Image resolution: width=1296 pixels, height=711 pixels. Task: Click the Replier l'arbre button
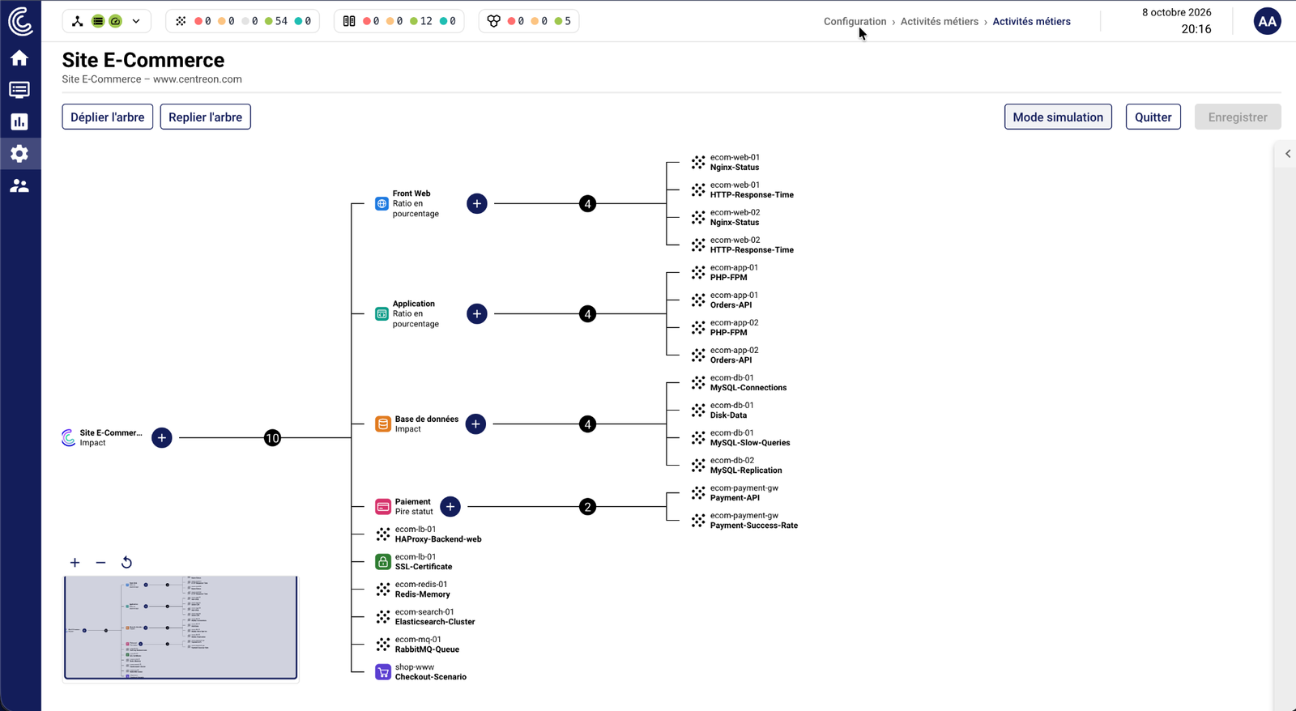(x=206, y=117)
